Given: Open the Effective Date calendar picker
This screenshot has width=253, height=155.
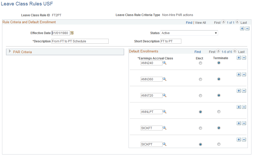Looking at the screenshot, I should pyautogui.click(x=72, y=33).
